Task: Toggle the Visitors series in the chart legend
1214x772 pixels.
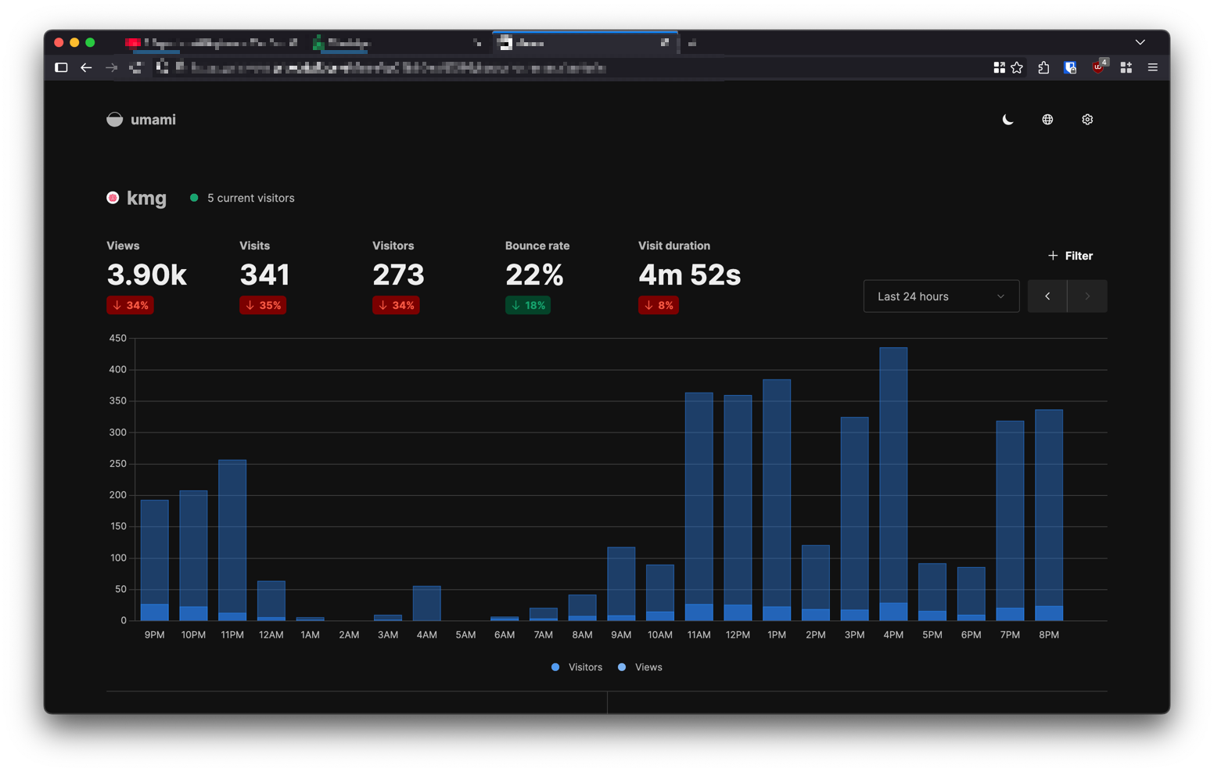Action: 576,666
